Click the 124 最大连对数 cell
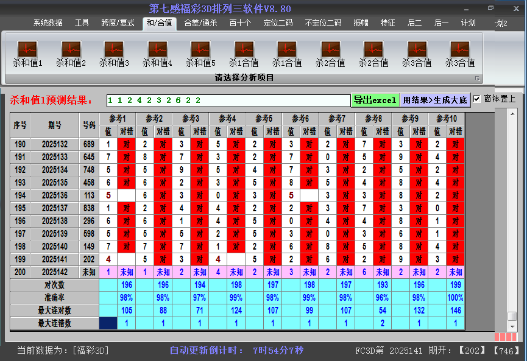Image resolution: width=527 pixels, height=361 pixels. (236, 310)
